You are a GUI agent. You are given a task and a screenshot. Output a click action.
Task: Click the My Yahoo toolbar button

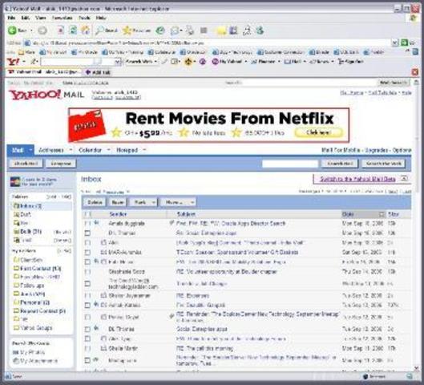227,62
